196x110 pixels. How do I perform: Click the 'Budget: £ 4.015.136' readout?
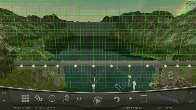pos(133,108)
